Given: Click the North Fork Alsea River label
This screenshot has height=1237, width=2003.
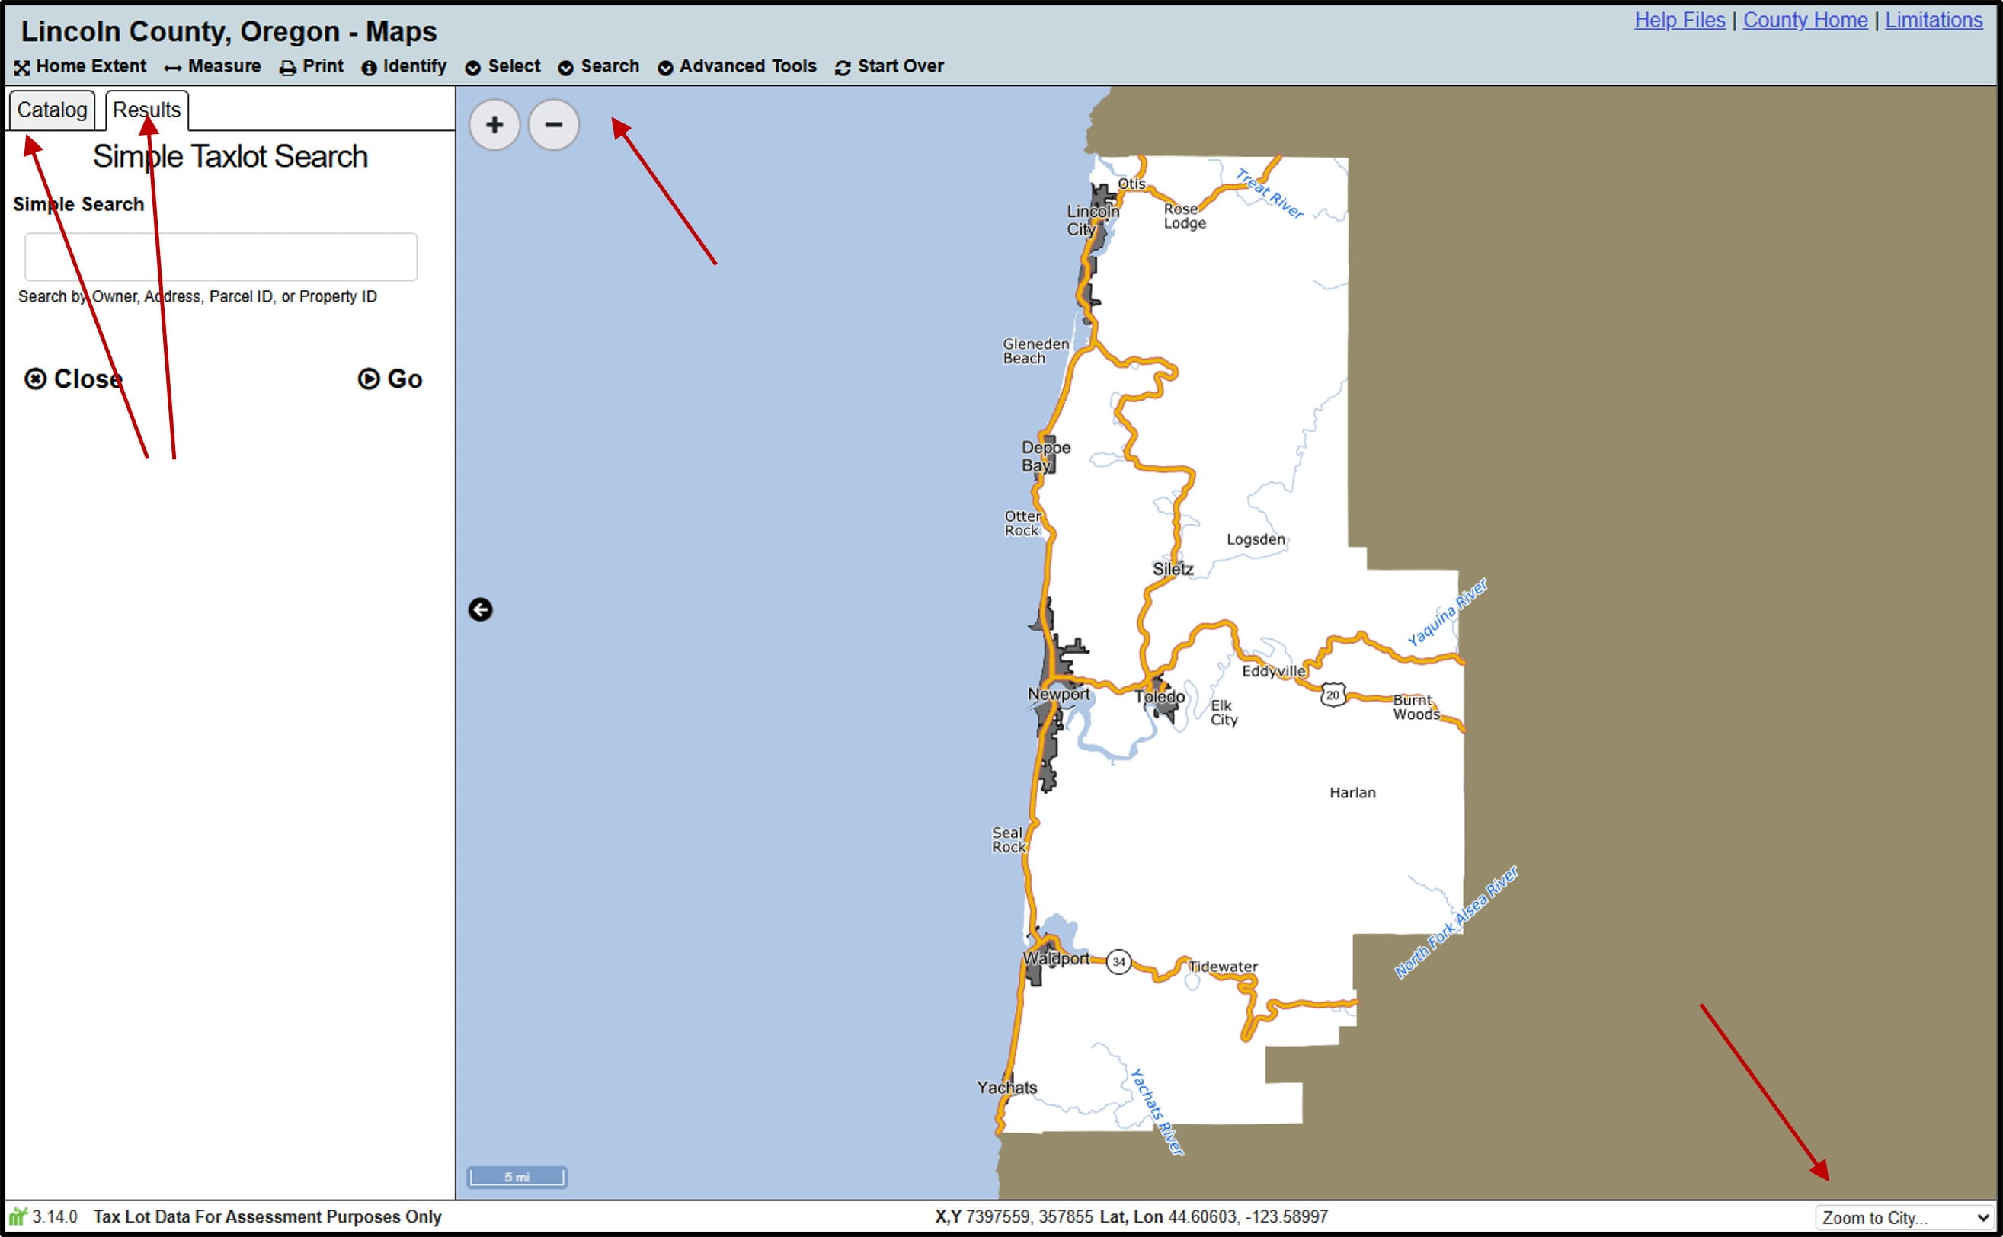Looking at the screenshot, I should [1457, 922].
